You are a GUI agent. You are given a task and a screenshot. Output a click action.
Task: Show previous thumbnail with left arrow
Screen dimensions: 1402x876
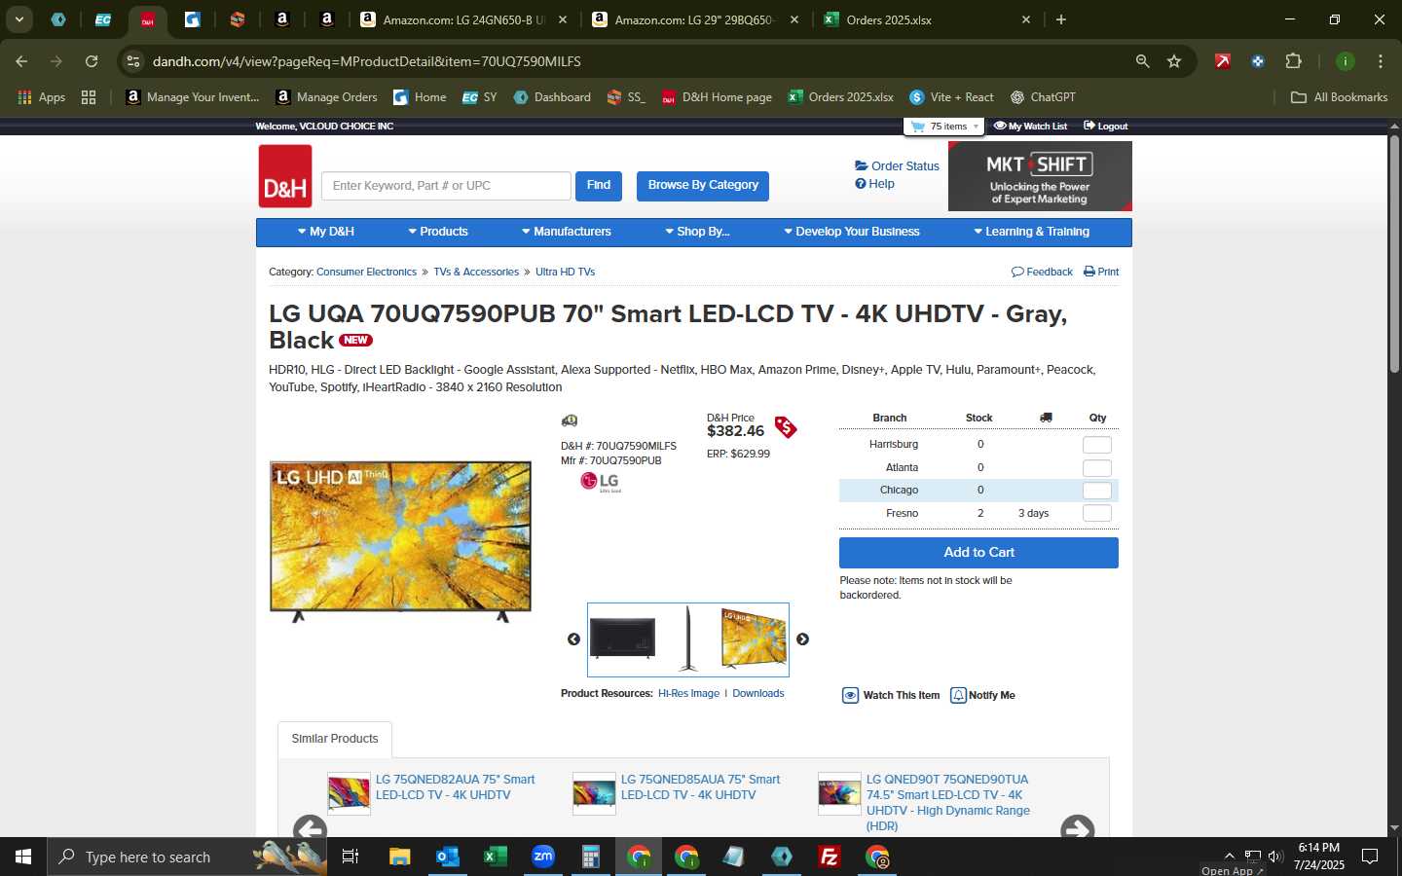pyautogui.click(x=573, y=639)
